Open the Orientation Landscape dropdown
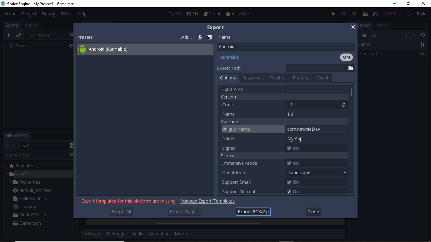The image size is (431, 242). [x=317, y=172]
